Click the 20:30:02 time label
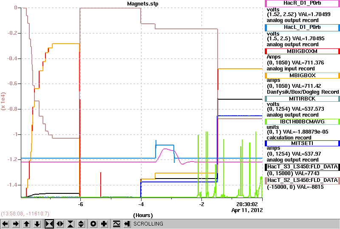Viewport: 340px width, 229px height. [247, 204]
